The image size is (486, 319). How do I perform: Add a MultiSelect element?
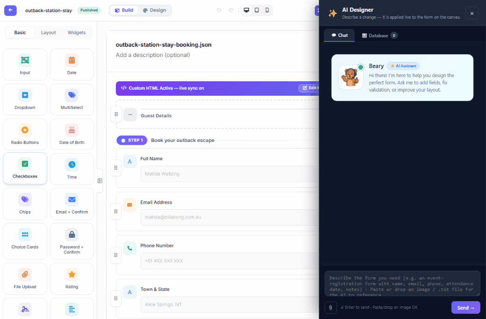(x=72, y=99)
